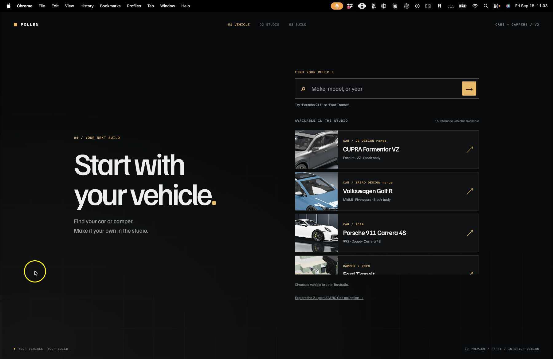This screenshot has width=553, height=359.
Task: Open the Porsche 911 Carrera 4S arrow icon
Action: tap(470, 233)
